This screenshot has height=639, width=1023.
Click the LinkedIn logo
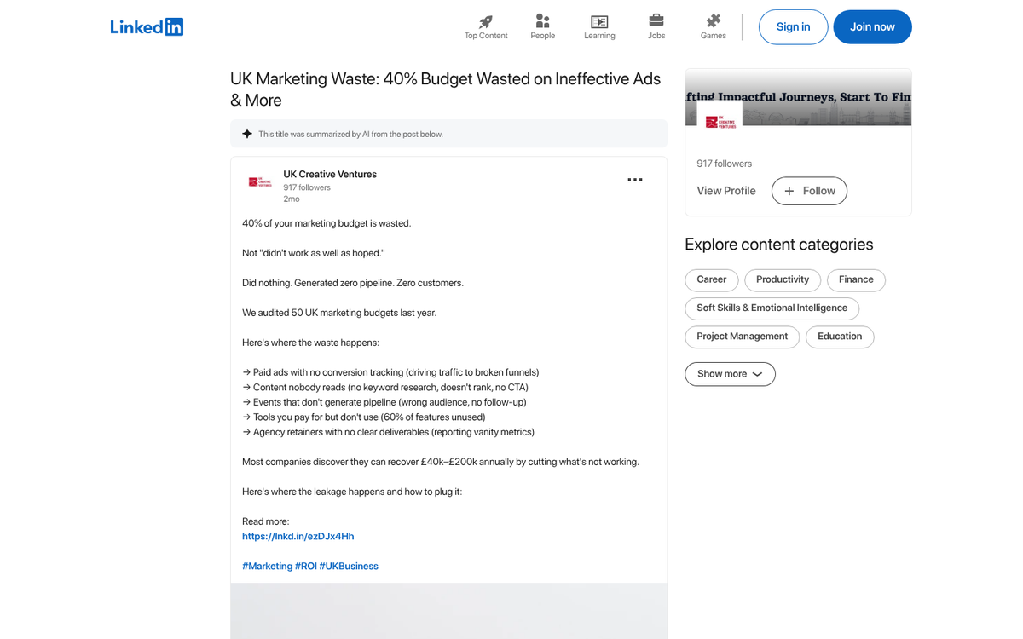147,27
